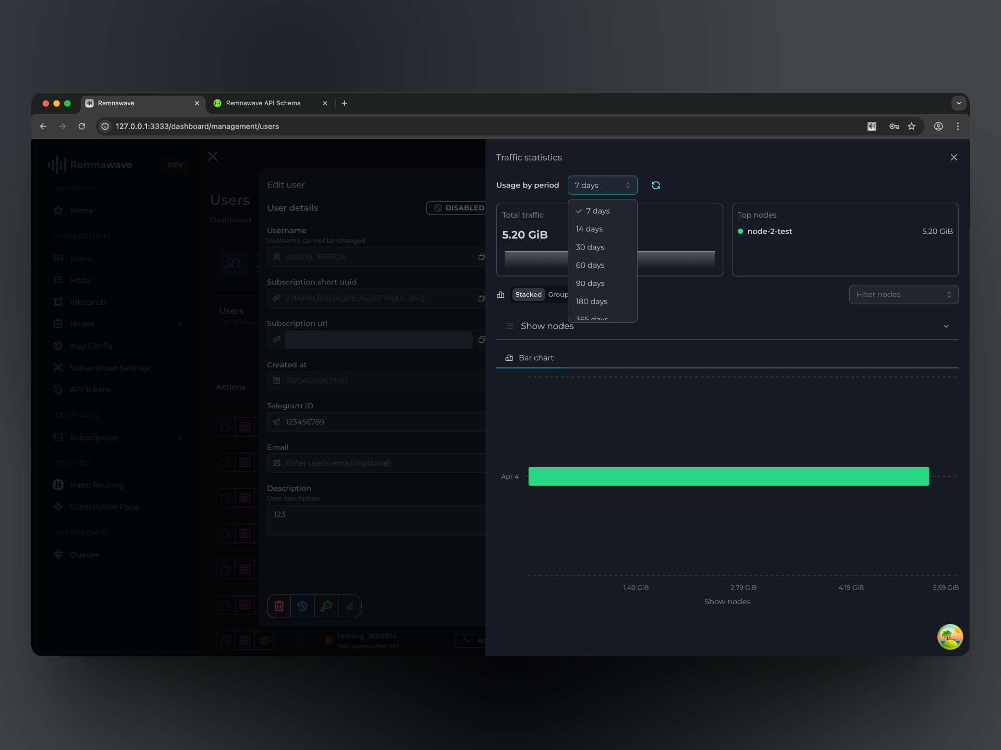This screenshot has height=750, width=1001.
Task: Choose 60 days from the period list
Action: point(602,265)
